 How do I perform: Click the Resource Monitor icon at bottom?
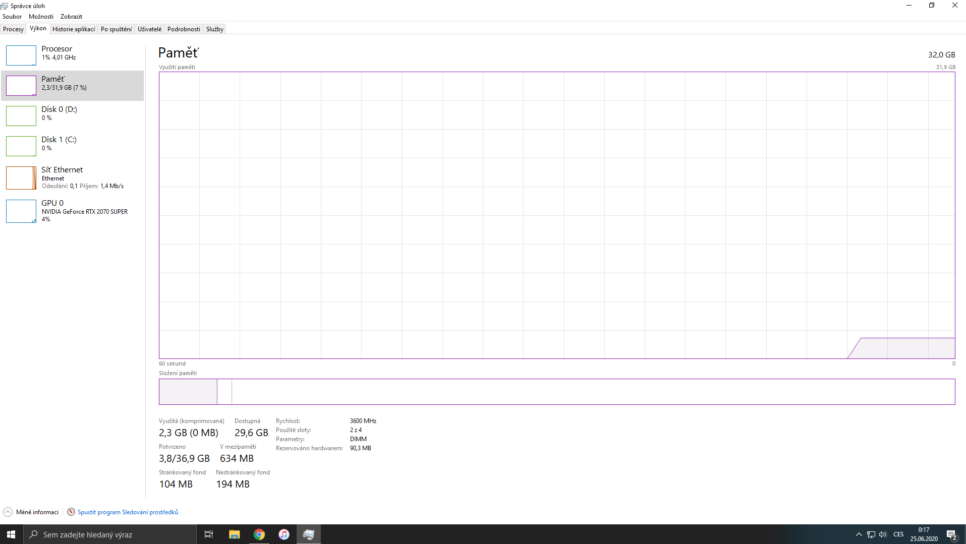click(71, 512)
